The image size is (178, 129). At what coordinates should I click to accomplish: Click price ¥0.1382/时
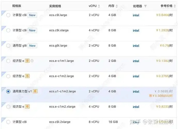(x=164, y=61)
